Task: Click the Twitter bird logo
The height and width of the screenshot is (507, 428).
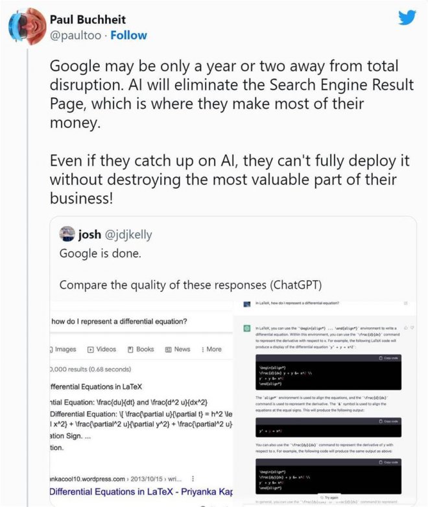Action: (x=407, y=18)
